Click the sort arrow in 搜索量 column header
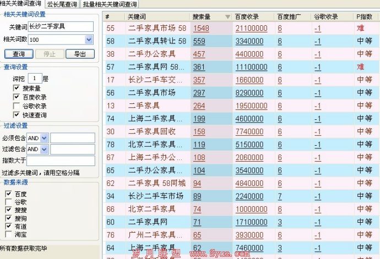This screenshot has width=380, height=259. click(227, 17)
